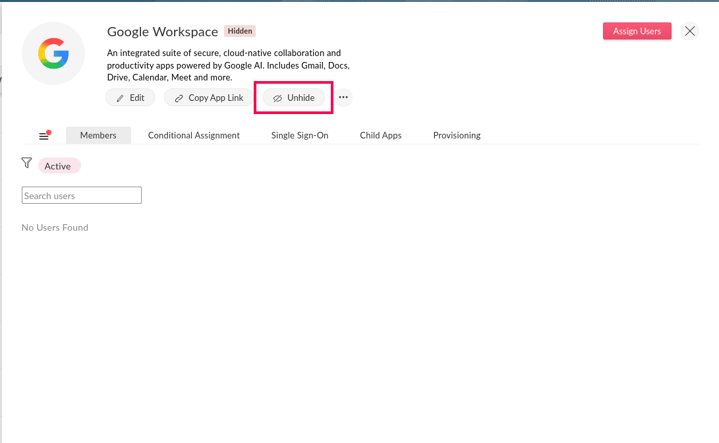Click the Assign Users button
Image resolution: width=719 pixels, height=443 pixels.
(637, 31)
